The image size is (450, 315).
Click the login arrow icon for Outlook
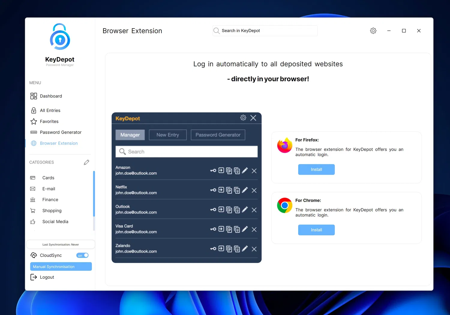[221, 210]
